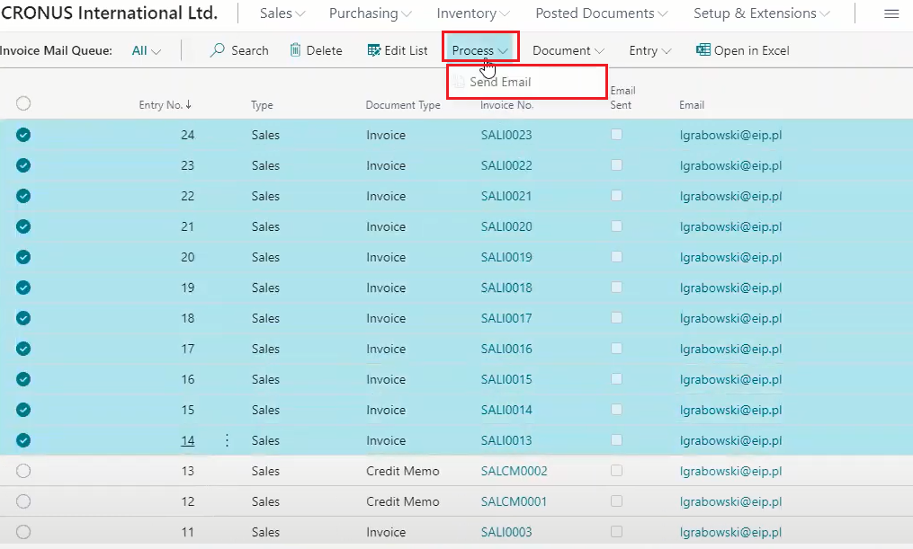913x549 pixels.
Task: Click the Edit List grid icon
Action: point(374,50)
